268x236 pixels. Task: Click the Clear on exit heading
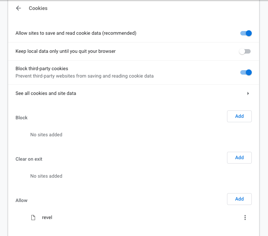tap(29, 159)
